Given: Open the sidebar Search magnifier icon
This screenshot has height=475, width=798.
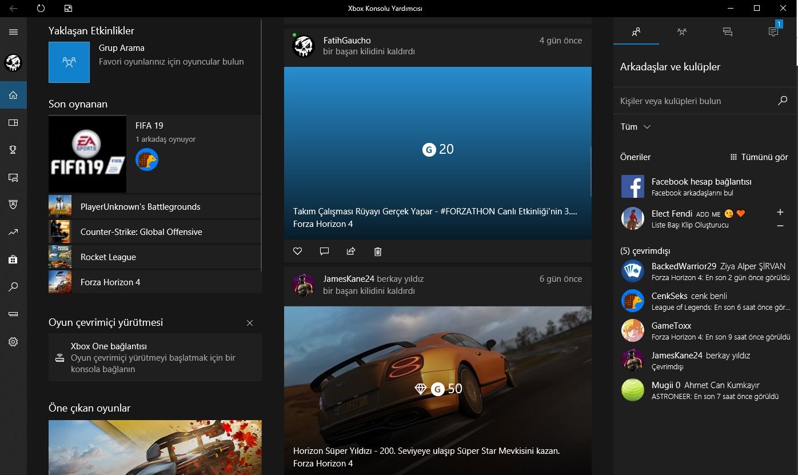Looking at the screenshot, I should tap(13, 287).
